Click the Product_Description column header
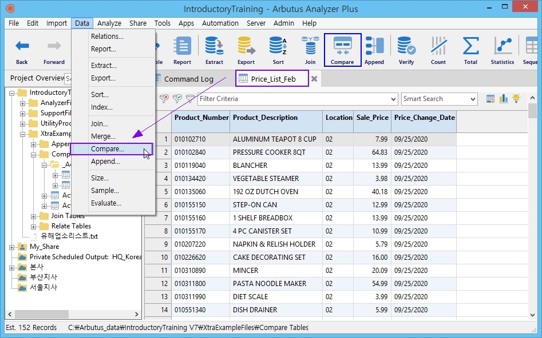 (276, 122)
